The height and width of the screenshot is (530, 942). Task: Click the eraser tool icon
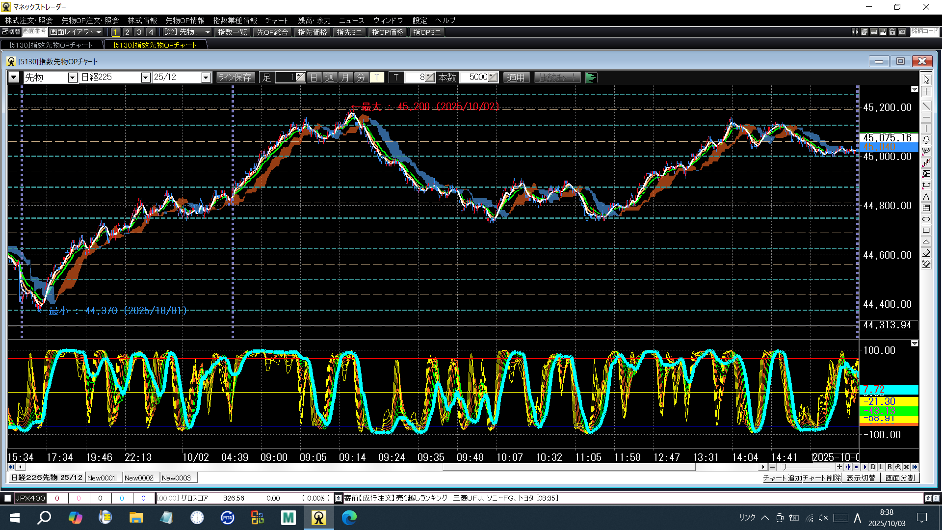pos(926,253)
